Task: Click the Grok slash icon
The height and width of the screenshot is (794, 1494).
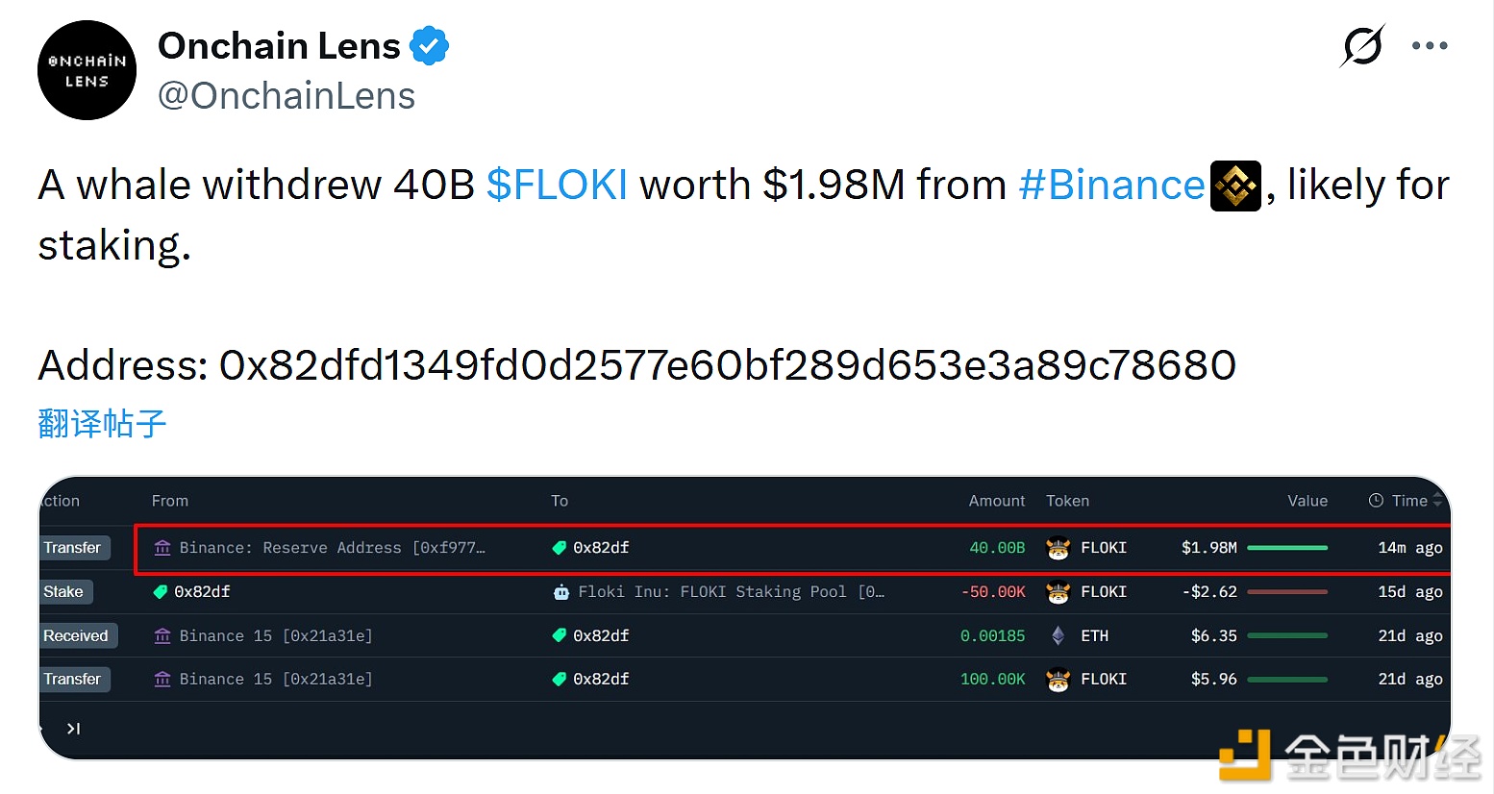Action: point(1362,45)
